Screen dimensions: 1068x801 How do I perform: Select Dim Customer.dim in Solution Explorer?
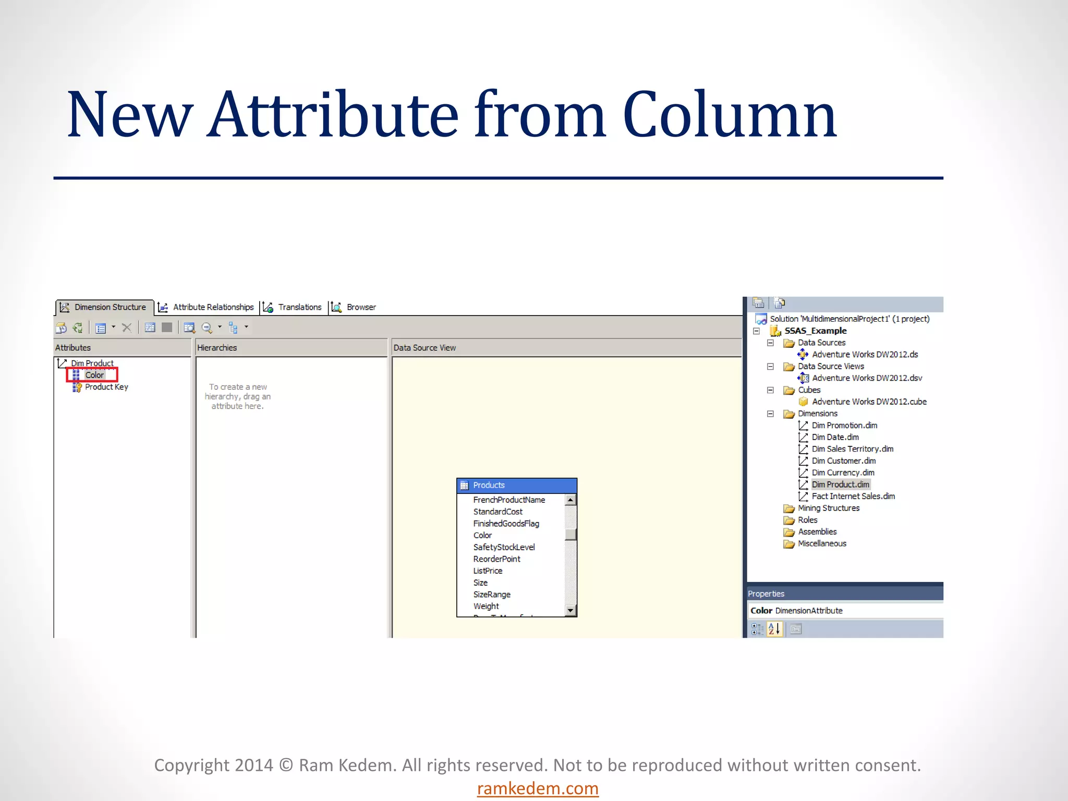pos(843,461)
